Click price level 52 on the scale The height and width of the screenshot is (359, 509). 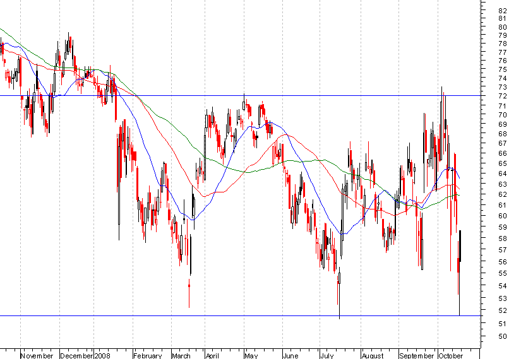click(x=503, y=310)
